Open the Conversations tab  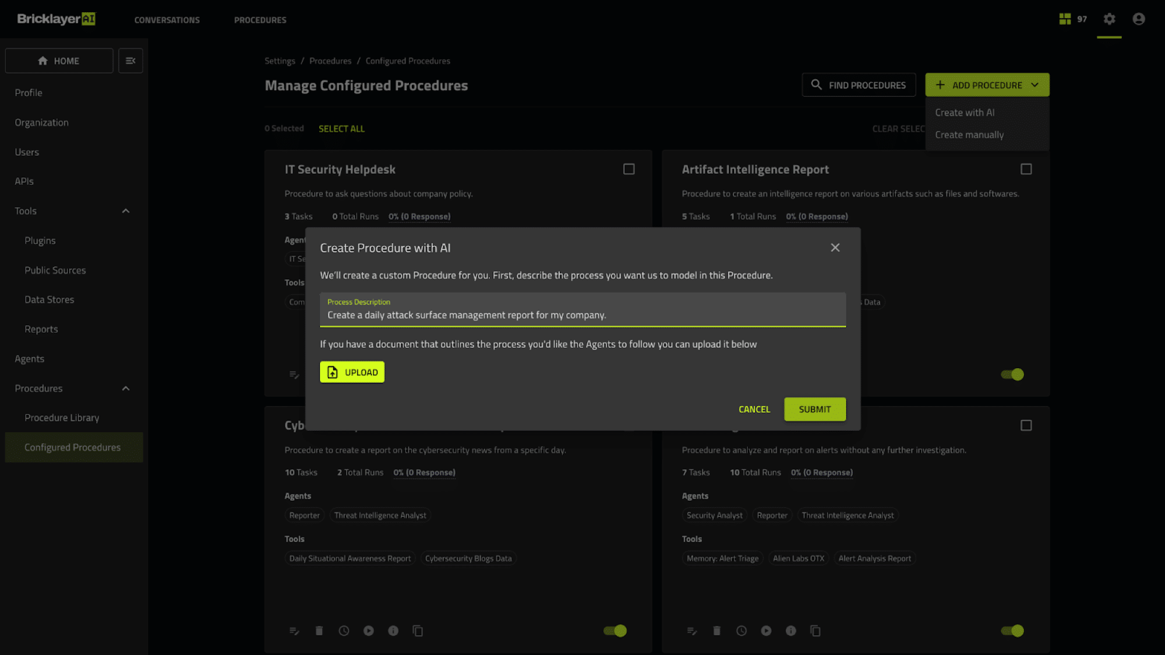(x=167, y=20)
